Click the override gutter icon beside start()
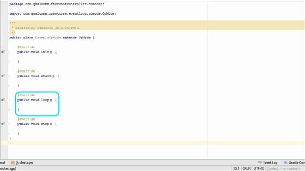This screenshot has width=305, height=171. [3, 76]
